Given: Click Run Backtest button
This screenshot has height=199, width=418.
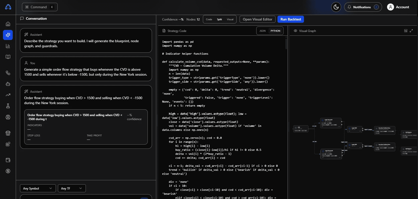Looking at the screenshot, I should point(291,19).
